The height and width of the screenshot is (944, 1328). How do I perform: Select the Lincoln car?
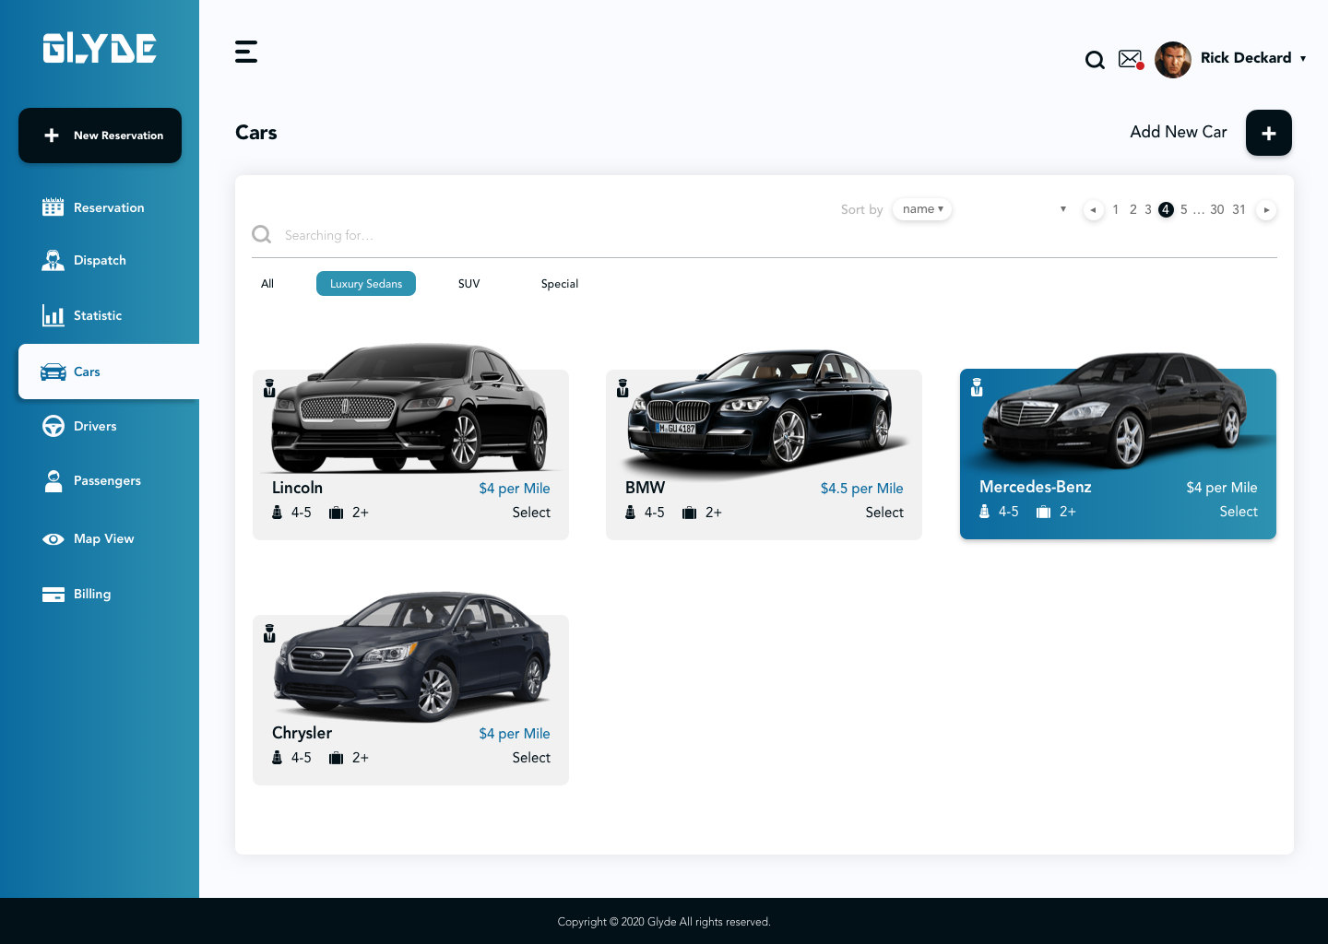(531, 513)
